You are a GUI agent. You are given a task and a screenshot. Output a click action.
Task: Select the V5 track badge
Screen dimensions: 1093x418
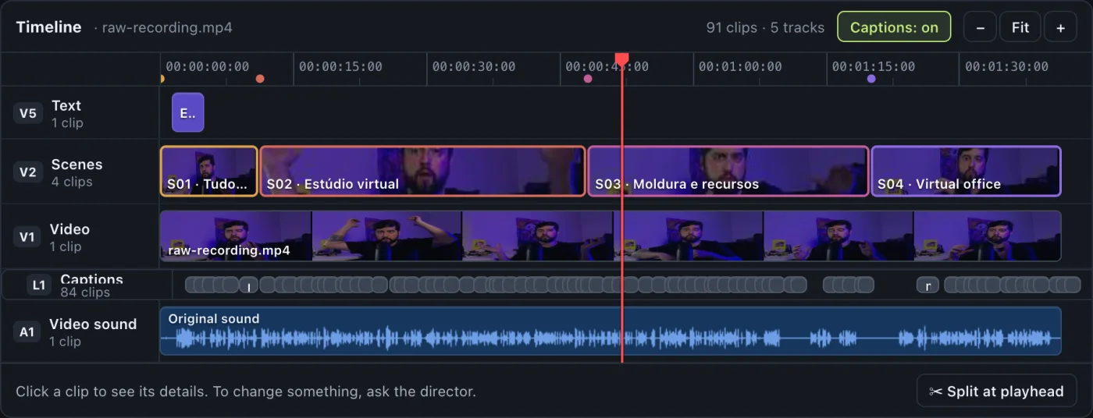tap(27, 113)
